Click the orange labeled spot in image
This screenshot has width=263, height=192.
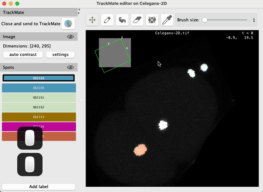click(x=141, y=150)
